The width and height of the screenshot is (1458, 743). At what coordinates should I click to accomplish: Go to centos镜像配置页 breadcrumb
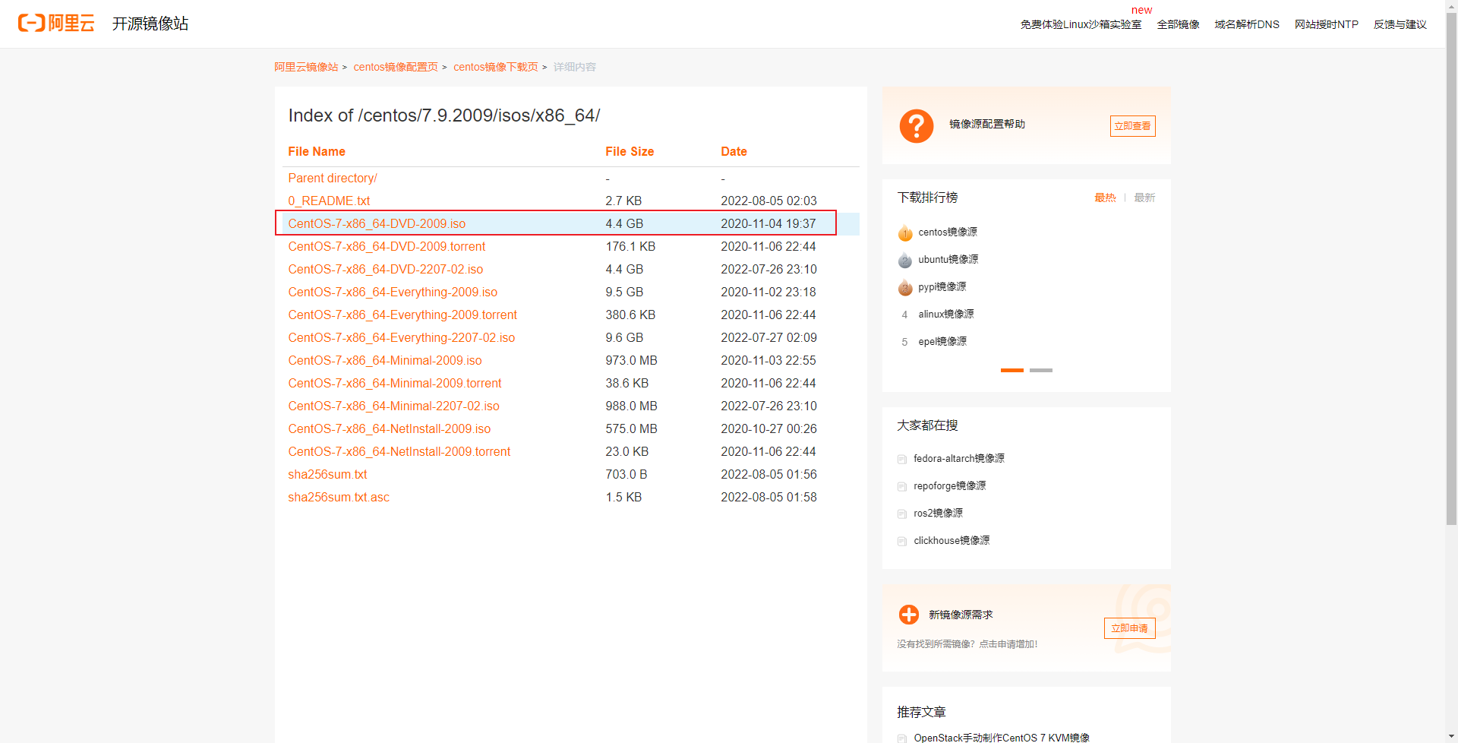[x=396, y=67]
